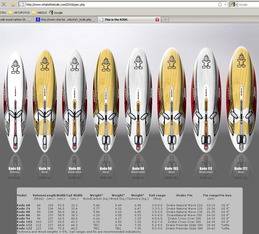
Task: Close the 'This is the KODE.' tab
Action: coord(157,19)
